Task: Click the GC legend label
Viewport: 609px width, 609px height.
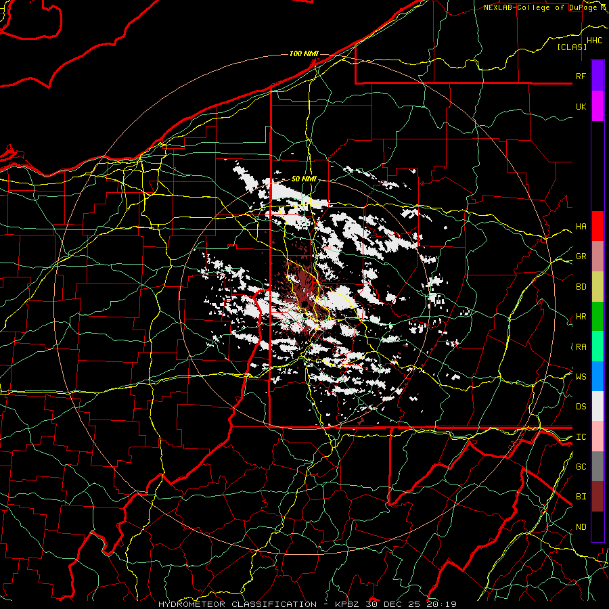Action: tap(581, 467)
